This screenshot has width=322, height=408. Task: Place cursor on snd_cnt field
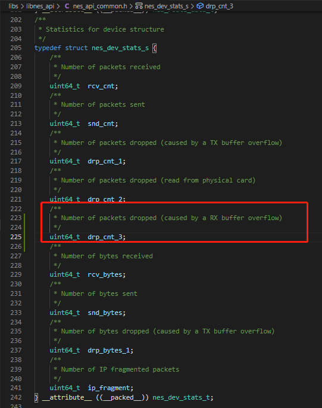(101, 123)
